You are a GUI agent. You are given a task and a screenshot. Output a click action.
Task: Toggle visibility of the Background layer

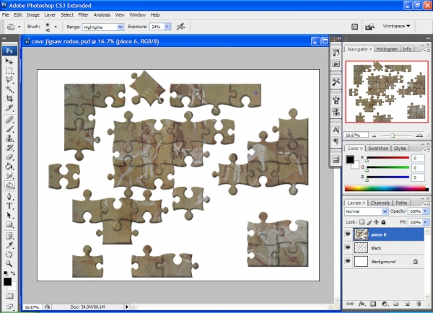point(348,261)
